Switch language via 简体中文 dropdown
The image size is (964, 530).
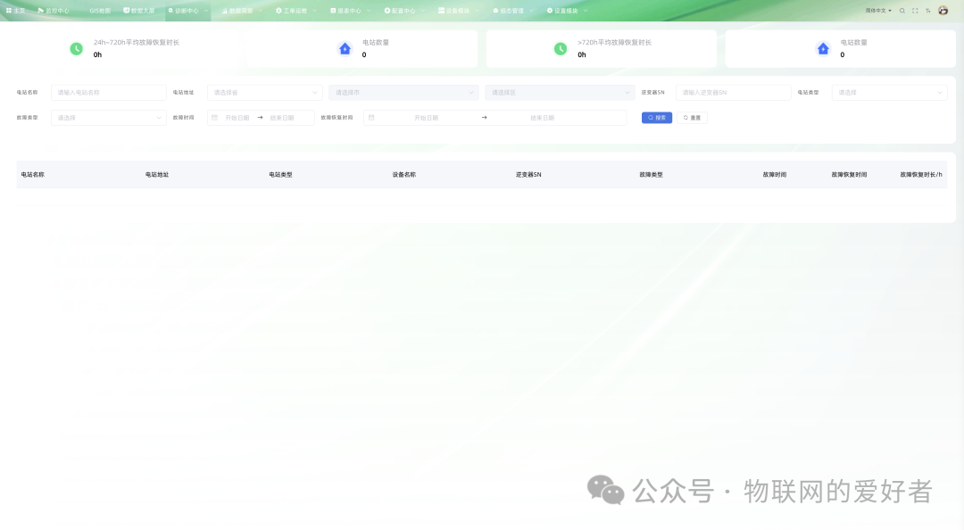pos(878,11)
